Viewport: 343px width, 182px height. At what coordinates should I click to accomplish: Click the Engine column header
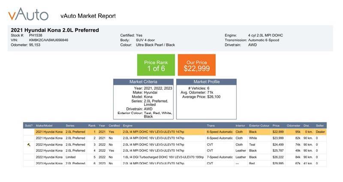pyautogui.click(x=127, y=126)
